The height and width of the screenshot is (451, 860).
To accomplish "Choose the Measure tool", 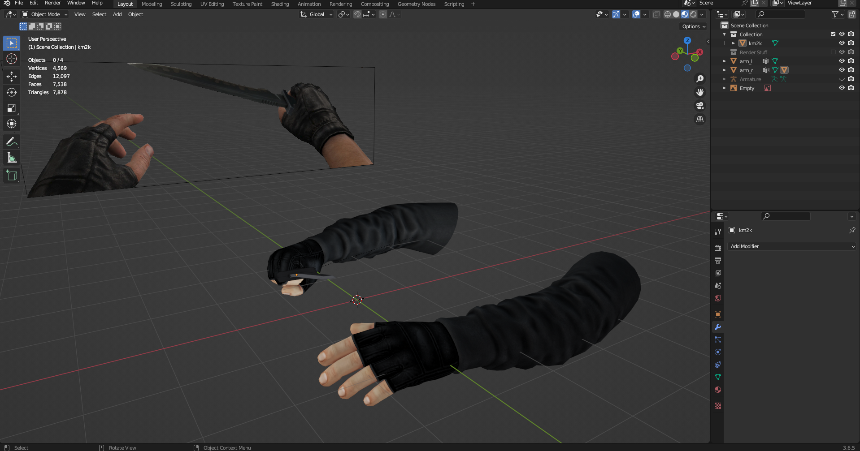I will pos(12,158).
